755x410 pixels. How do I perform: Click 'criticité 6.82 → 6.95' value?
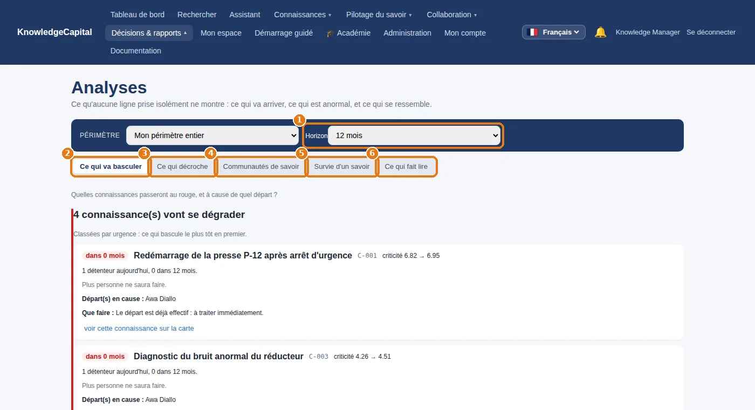click(x=411, y=256)
